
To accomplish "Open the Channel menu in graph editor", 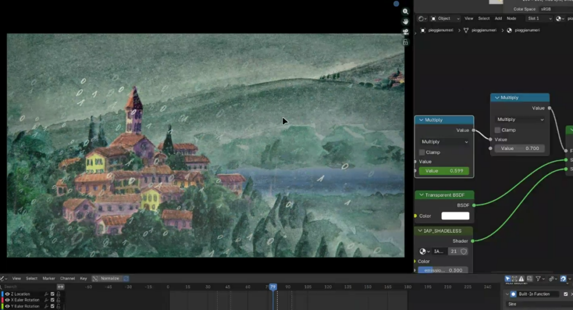I will pos(67,278).
